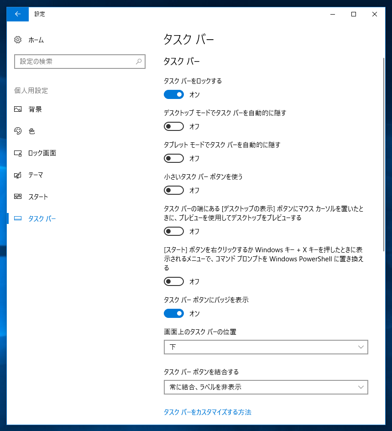Open タスク バー ボタンを結合する dropdown
Viewport: 392px width, 431px height.
point(266,387)
